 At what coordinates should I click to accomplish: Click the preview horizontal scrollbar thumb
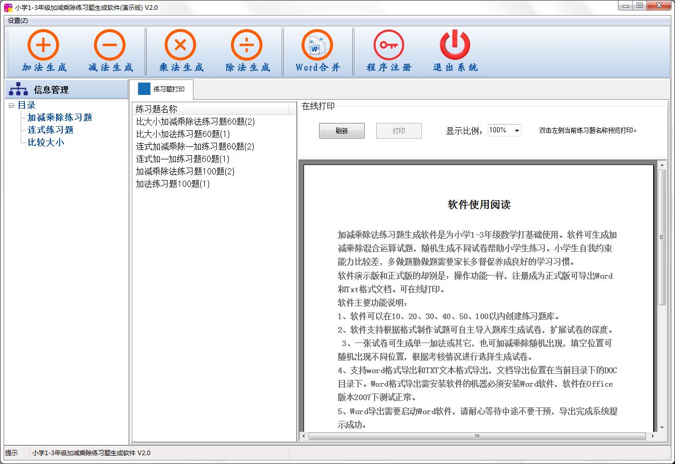[477, 436]
